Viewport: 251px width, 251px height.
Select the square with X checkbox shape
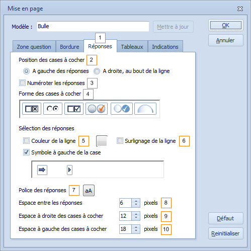[x=32, y=109]
